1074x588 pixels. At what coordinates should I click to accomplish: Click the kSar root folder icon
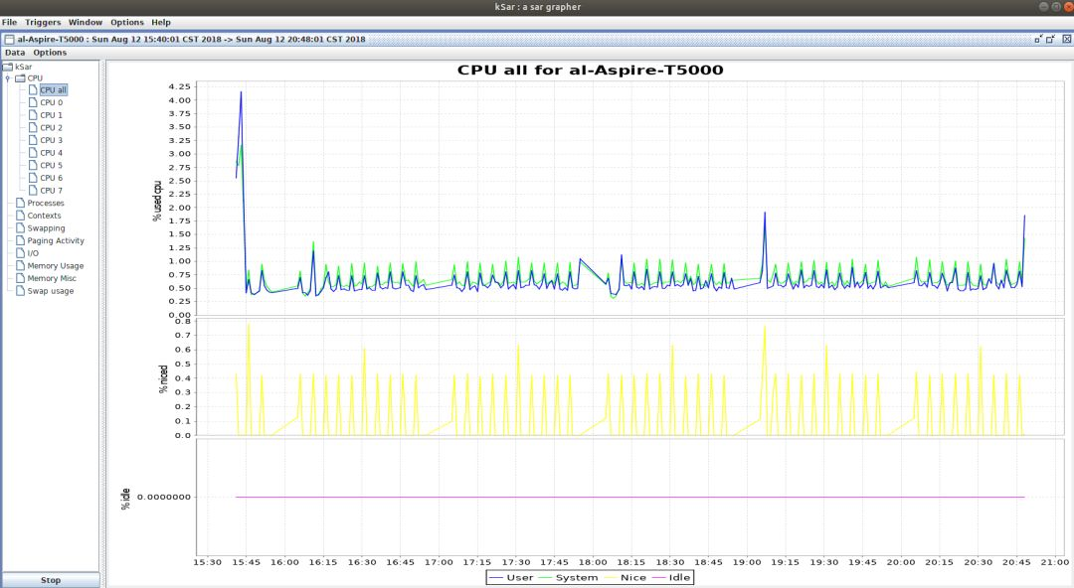coord(8,67)
